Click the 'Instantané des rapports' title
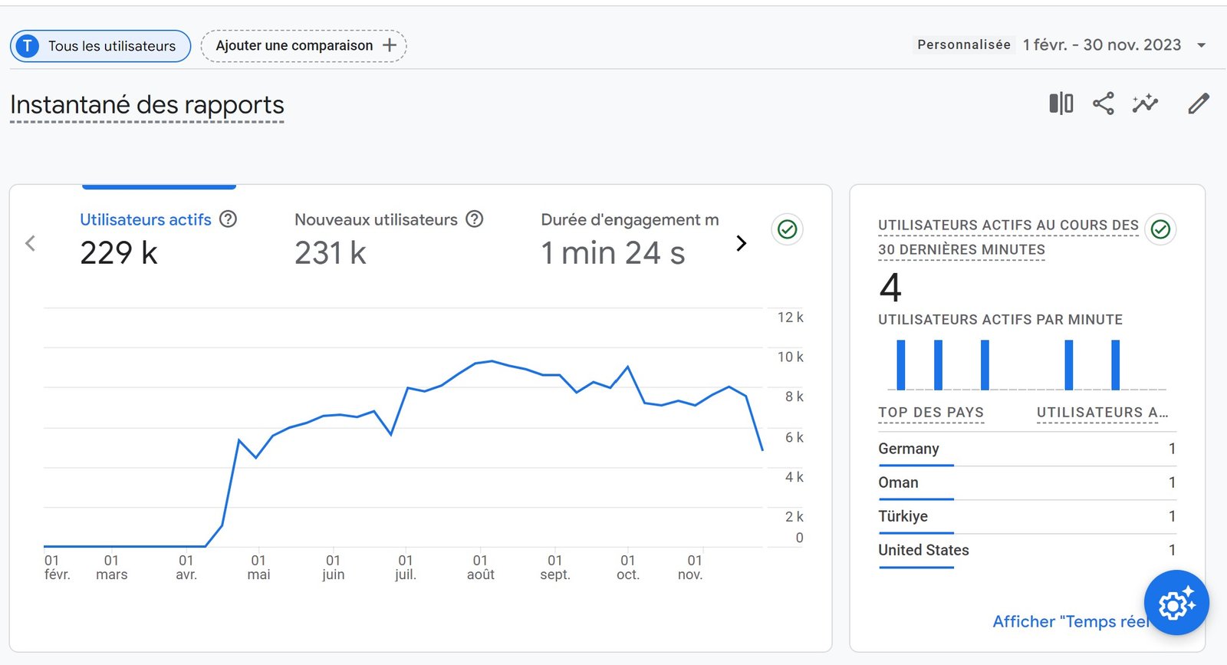This screenshot has height=665, width=1227. pyautogui.click(x=147, y=105)
